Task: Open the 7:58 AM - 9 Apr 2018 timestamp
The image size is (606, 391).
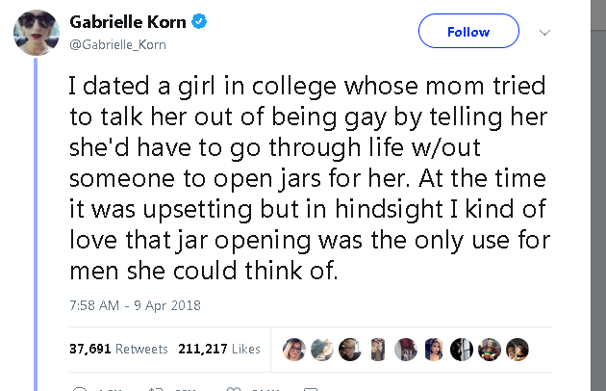Action: [x=134, y=305]
